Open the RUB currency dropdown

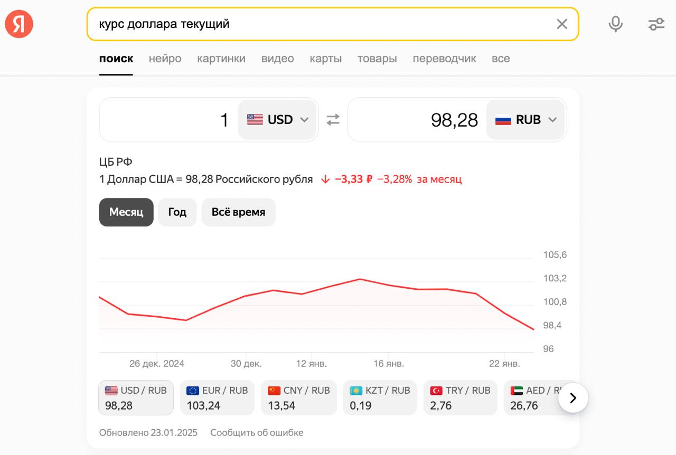click(525, 120)
